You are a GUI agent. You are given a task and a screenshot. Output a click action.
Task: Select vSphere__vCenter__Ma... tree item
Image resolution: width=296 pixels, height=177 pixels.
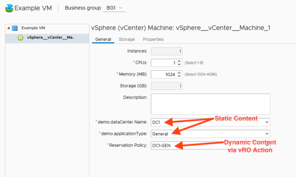(x=51, y=38)
